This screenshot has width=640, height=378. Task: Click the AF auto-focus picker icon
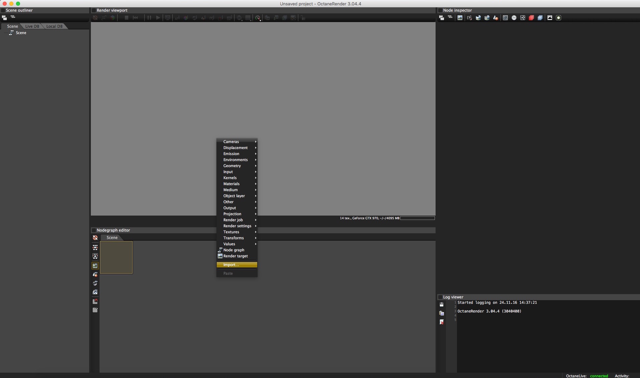pyautogui.click(x=177, y=18)
